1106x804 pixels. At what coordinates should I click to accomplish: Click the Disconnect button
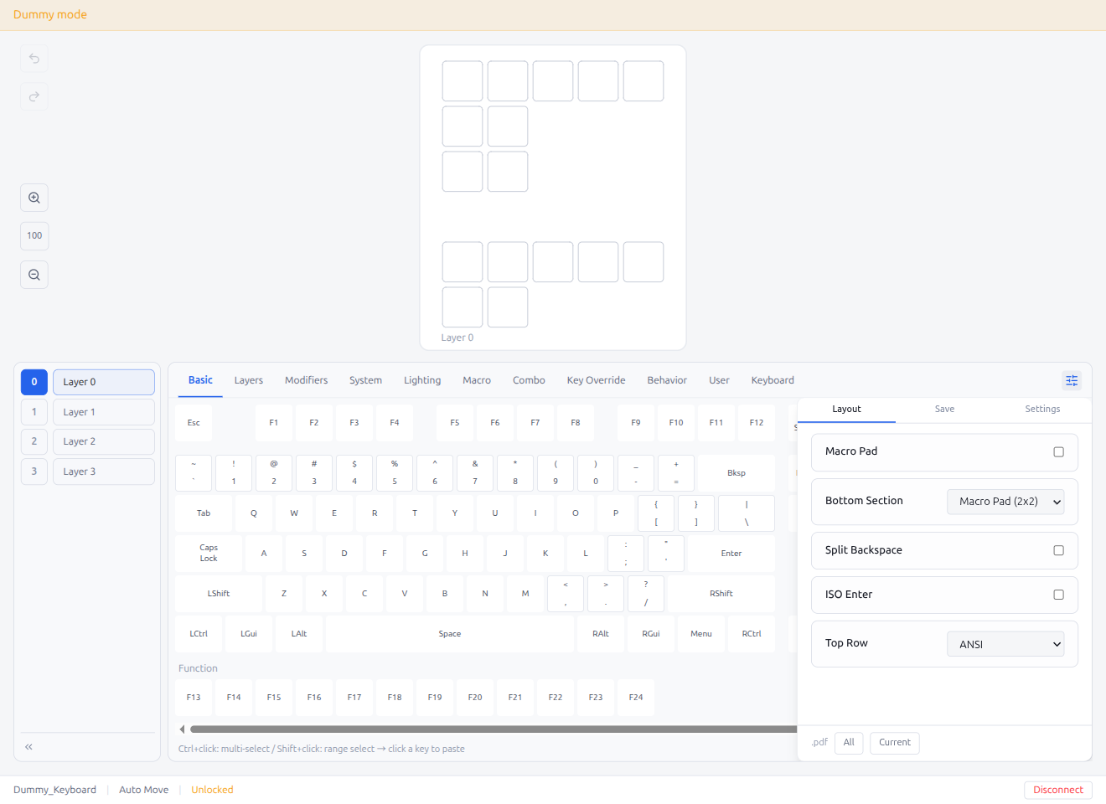(1057, 789)
